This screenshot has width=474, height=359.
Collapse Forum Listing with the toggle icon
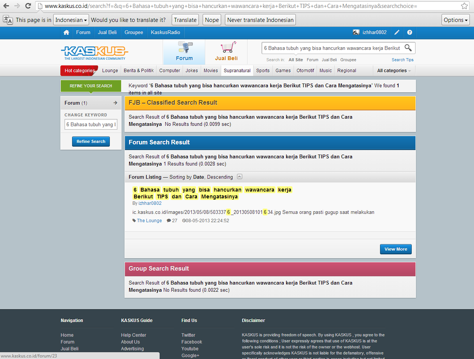coord(240,177)
